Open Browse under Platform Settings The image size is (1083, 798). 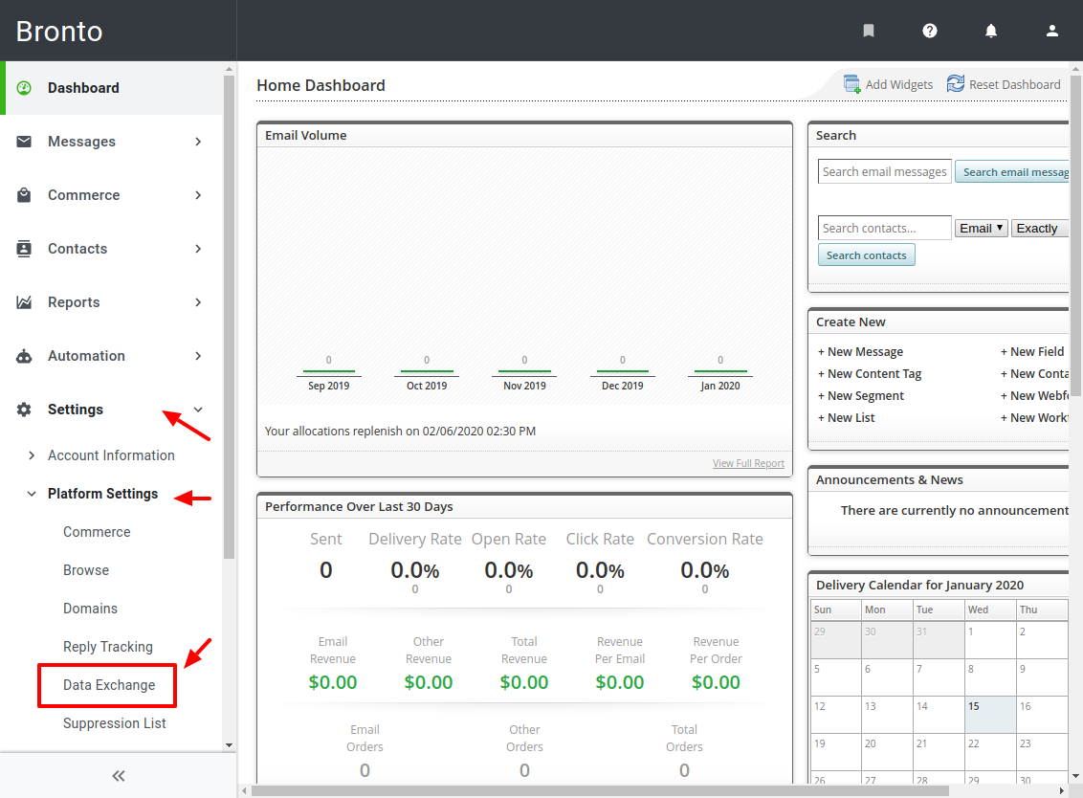coord(86,570)
